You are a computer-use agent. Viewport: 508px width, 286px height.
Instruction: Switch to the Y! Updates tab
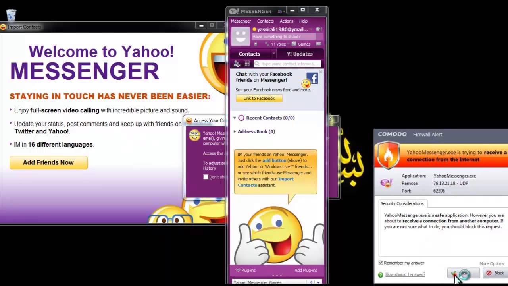[300, 54]
